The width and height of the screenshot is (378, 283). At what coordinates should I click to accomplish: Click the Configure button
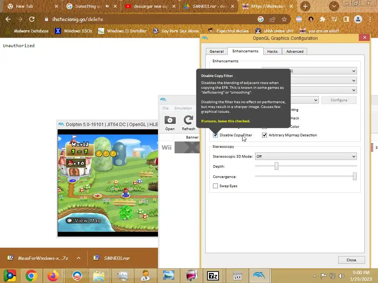tap(339, 100)
